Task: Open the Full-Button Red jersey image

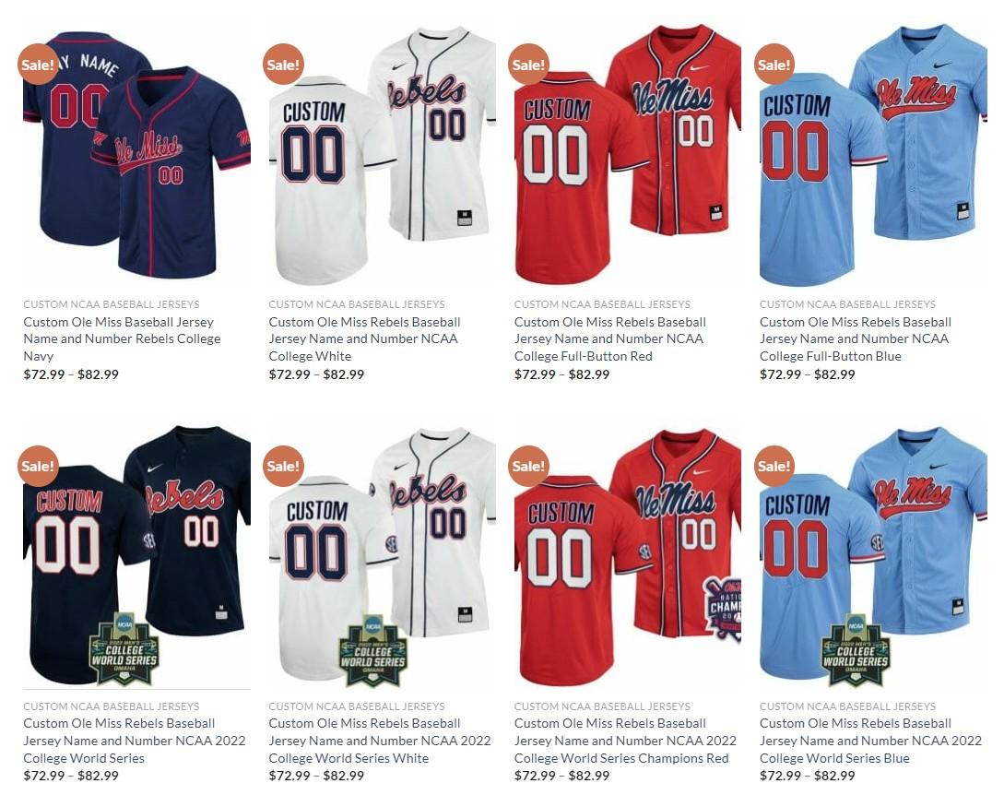Action: click(x=628, y=154)
